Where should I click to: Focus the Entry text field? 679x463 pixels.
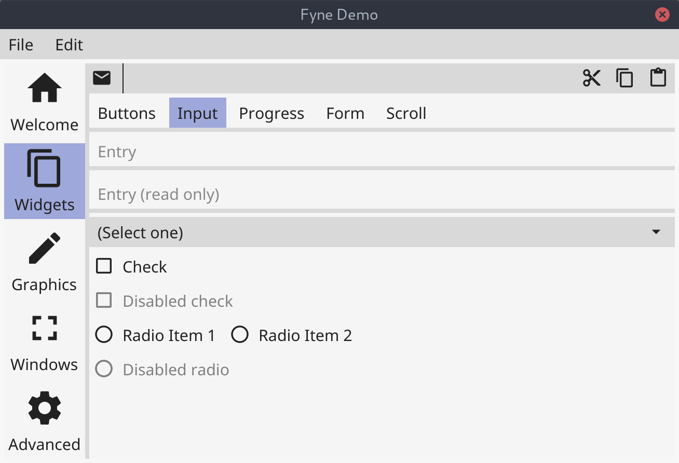[382, 151]
